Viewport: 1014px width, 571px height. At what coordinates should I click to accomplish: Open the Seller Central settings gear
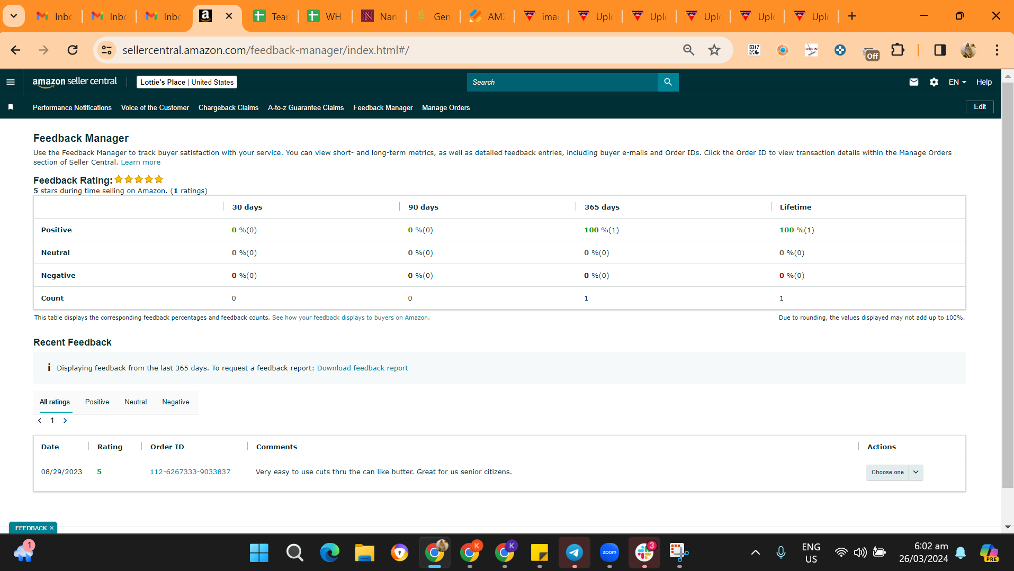coord(934,82)
